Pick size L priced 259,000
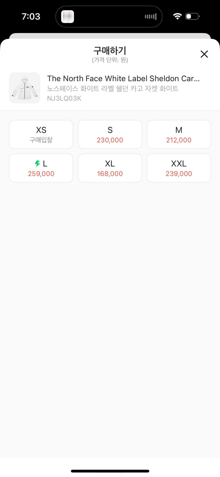 click(x=41, y=168)
